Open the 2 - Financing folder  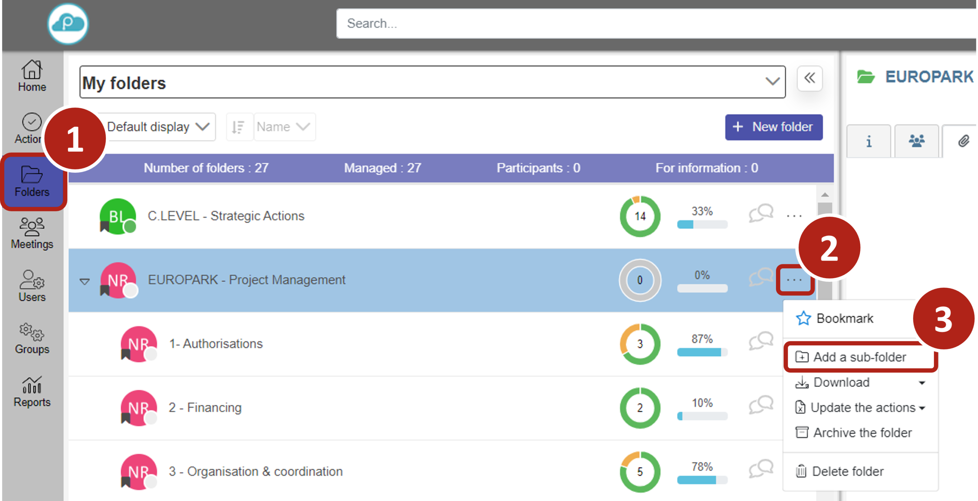click(x=205, y=407)
